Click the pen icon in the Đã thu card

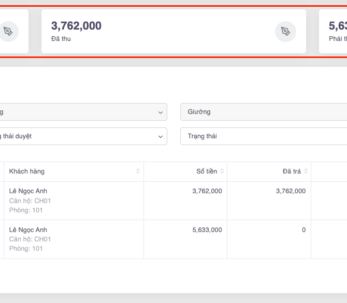[x=285, y=32]
